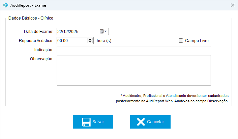Focus the Indicação text field
This screenshot has height=139, width=238.
[x=134, y=50]
